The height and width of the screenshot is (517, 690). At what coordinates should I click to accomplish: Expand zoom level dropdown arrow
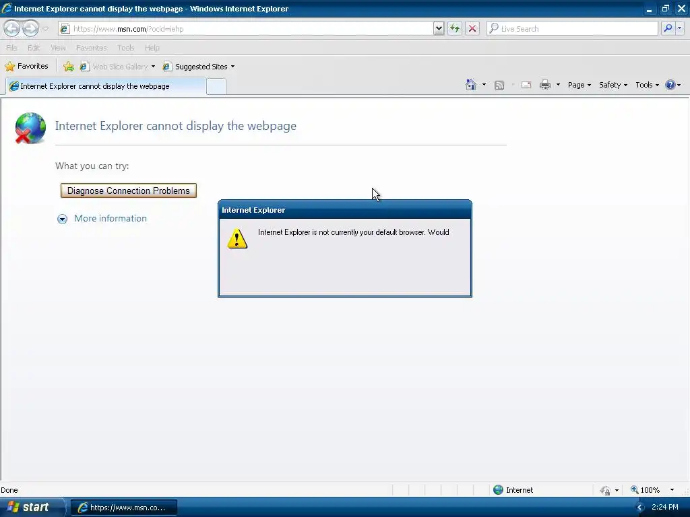(672, 490)
